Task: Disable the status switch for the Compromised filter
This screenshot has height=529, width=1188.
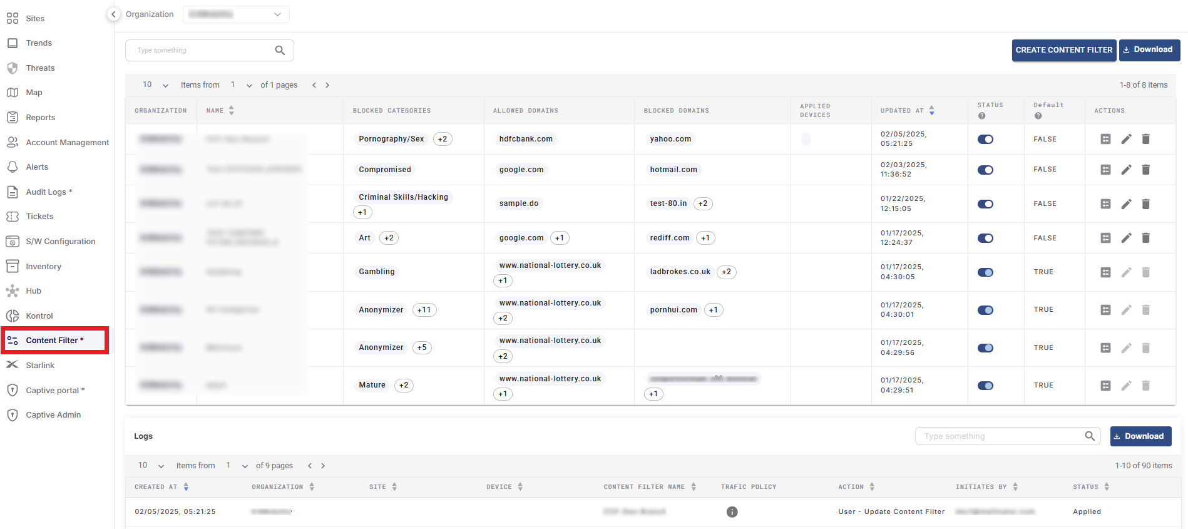Action: coord(985,170)
